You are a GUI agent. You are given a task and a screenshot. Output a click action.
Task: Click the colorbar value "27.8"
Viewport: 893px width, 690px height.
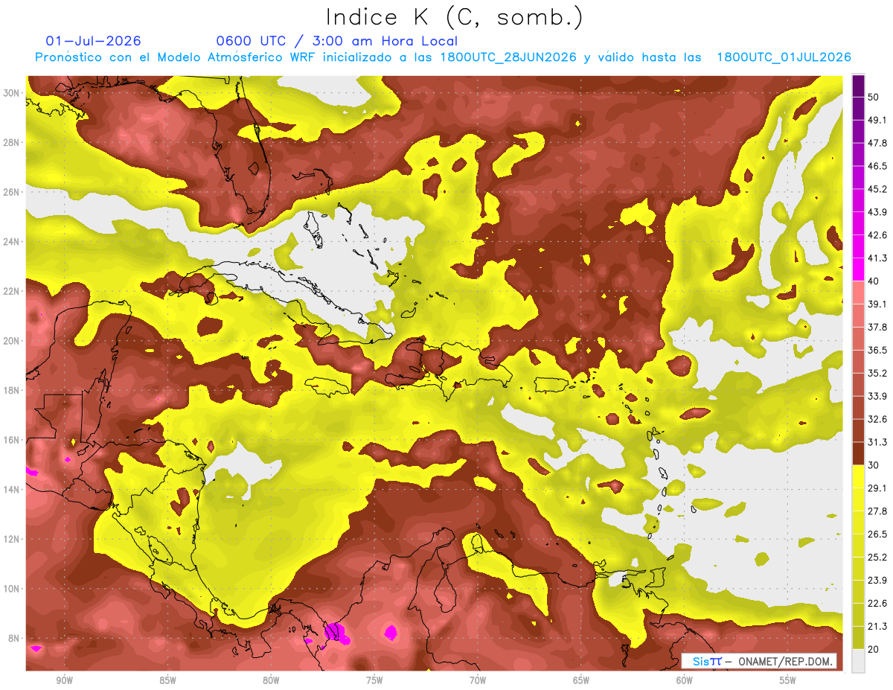[x=877, y=511]
